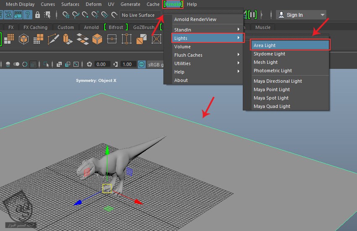The width and height of the screenshot is (357, 231).
Task: Select the knife multi-cut shelf tool
Action: click(x=53, y=39)
